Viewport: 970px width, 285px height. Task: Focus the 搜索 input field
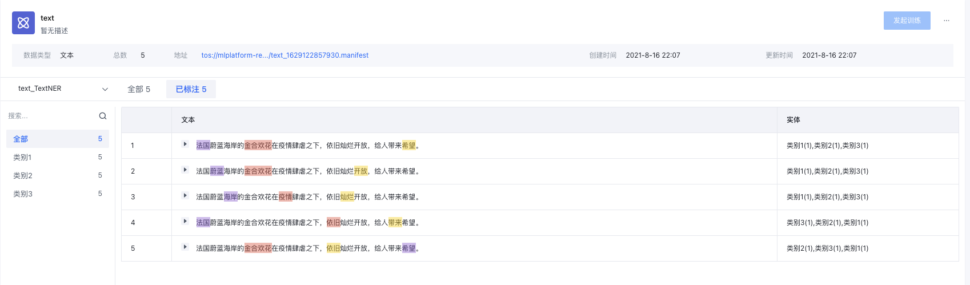click(x=51, y=116)
